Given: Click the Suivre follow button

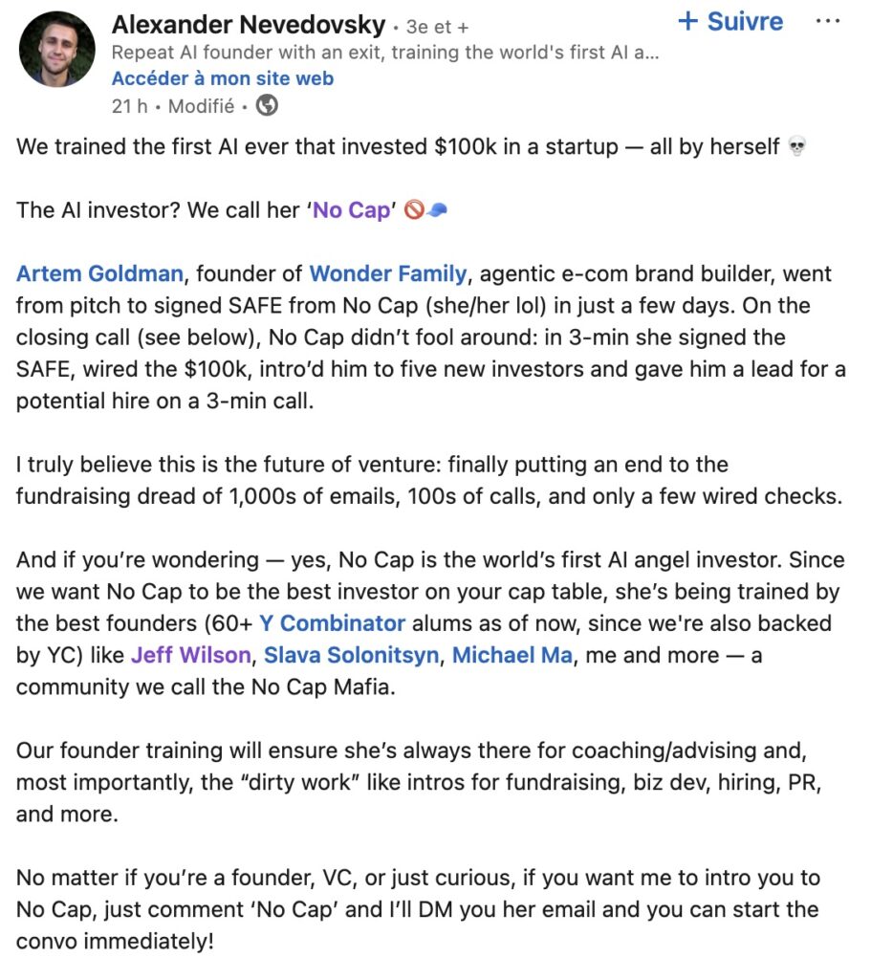Looking at the screenshot, I should (729, 21).
